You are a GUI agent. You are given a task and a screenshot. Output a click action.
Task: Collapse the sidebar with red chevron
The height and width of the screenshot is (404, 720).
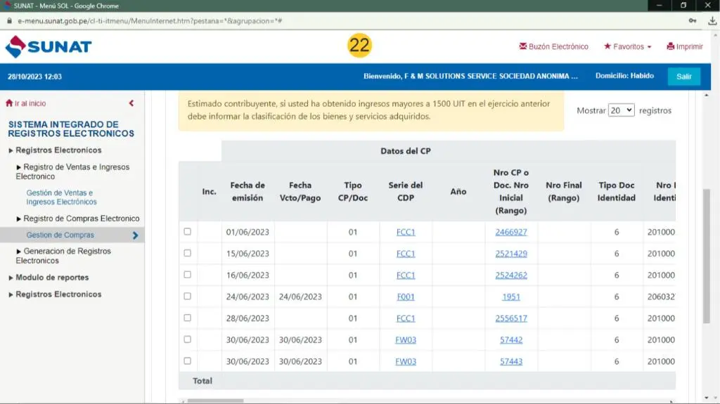click(131, 103)
